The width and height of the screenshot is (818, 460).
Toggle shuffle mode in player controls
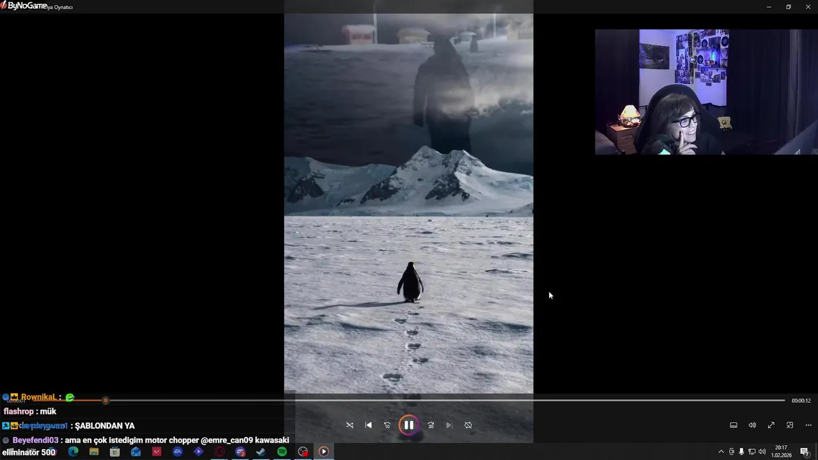(350, 425)
